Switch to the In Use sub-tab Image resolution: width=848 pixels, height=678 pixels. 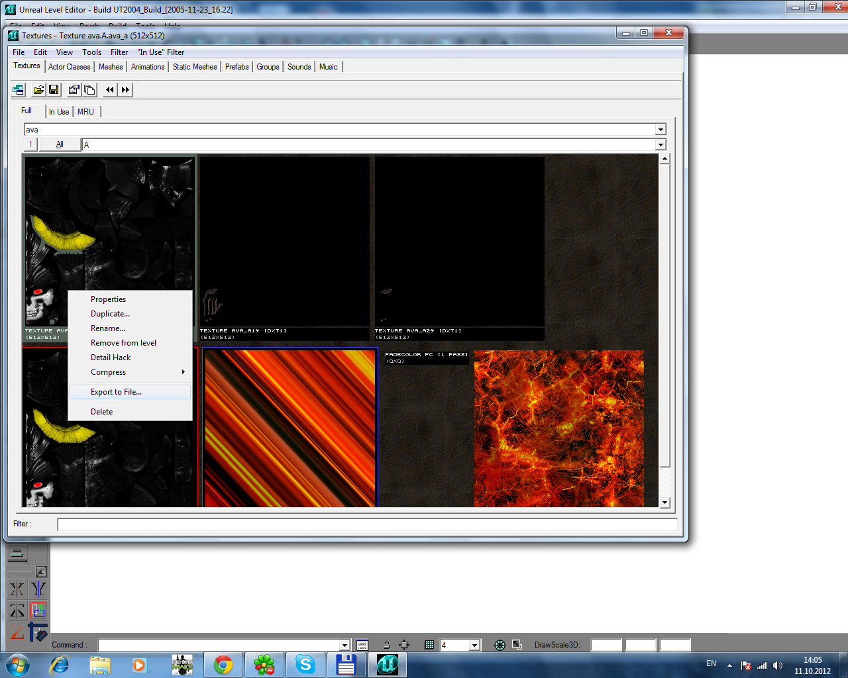59,112
